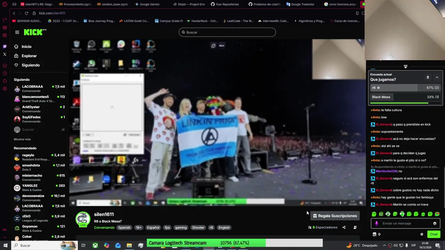
Task: Delete the current poll with trash icon
Action: pos(428,77)
